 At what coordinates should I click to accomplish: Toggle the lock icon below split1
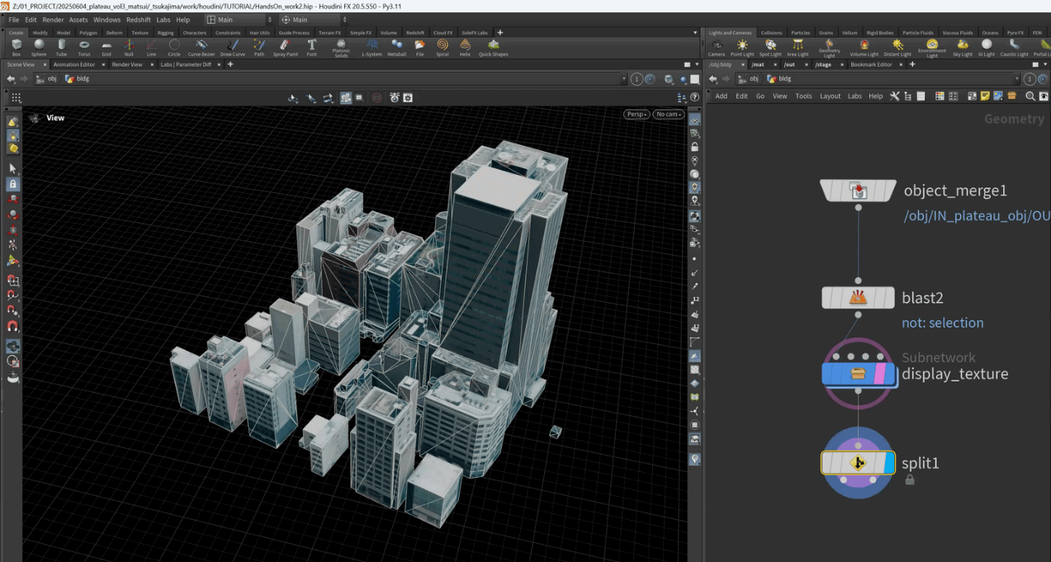click(x=910, y=479)
